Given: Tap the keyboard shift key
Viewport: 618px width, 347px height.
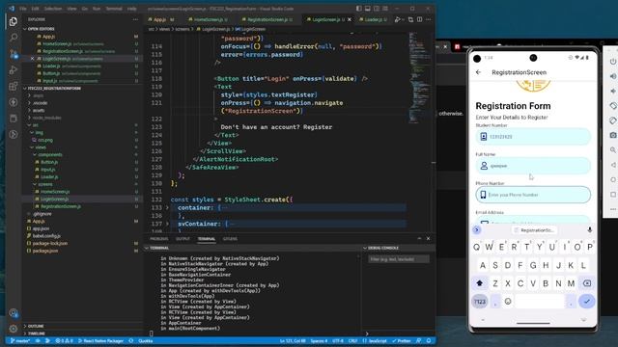Looking at the screenshot, I should 480,283.
